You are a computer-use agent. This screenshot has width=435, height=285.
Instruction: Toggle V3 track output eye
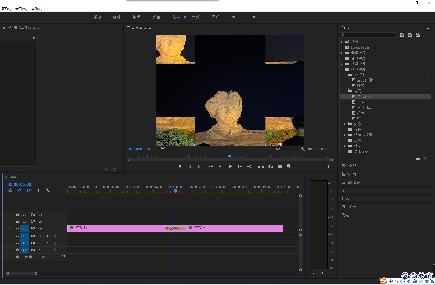point(40,215)
